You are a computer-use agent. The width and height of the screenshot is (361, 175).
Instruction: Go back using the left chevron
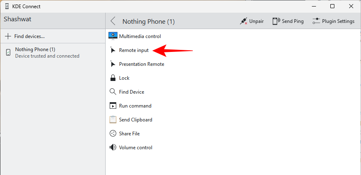(113, 21)
